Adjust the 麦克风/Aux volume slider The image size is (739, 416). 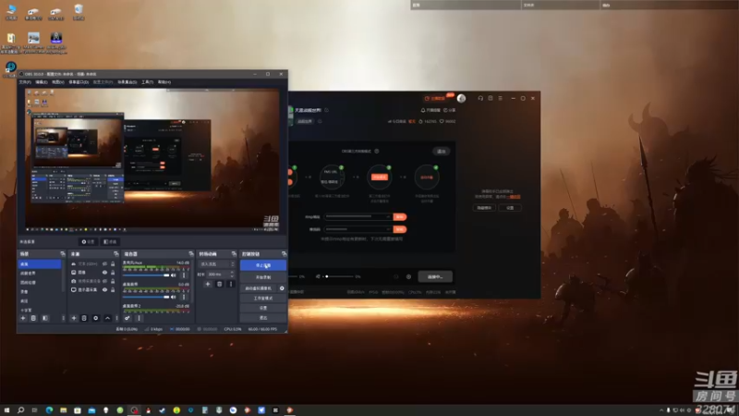coord(146,275)
